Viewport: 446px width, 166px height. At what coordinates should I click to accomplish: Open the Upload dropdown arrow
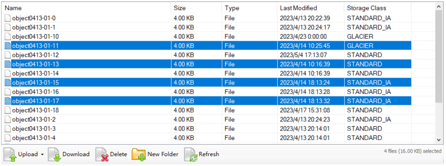pyautogui.click(x=42, y=155)
